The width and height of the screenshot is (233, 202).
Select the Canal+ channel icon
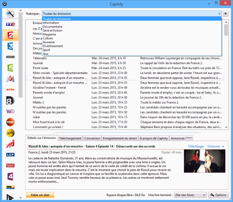tap(10, 57)
